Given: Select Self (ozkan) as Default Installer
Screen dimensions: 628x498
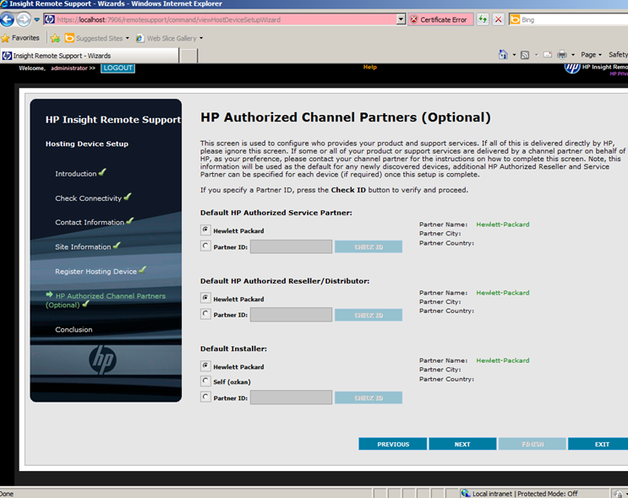Looking at the screenshot, I should [205, 382].
